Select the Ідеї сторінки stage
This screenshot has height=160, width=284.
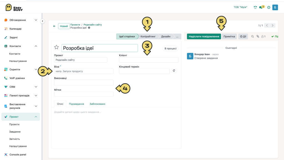[x=127, y=36]
